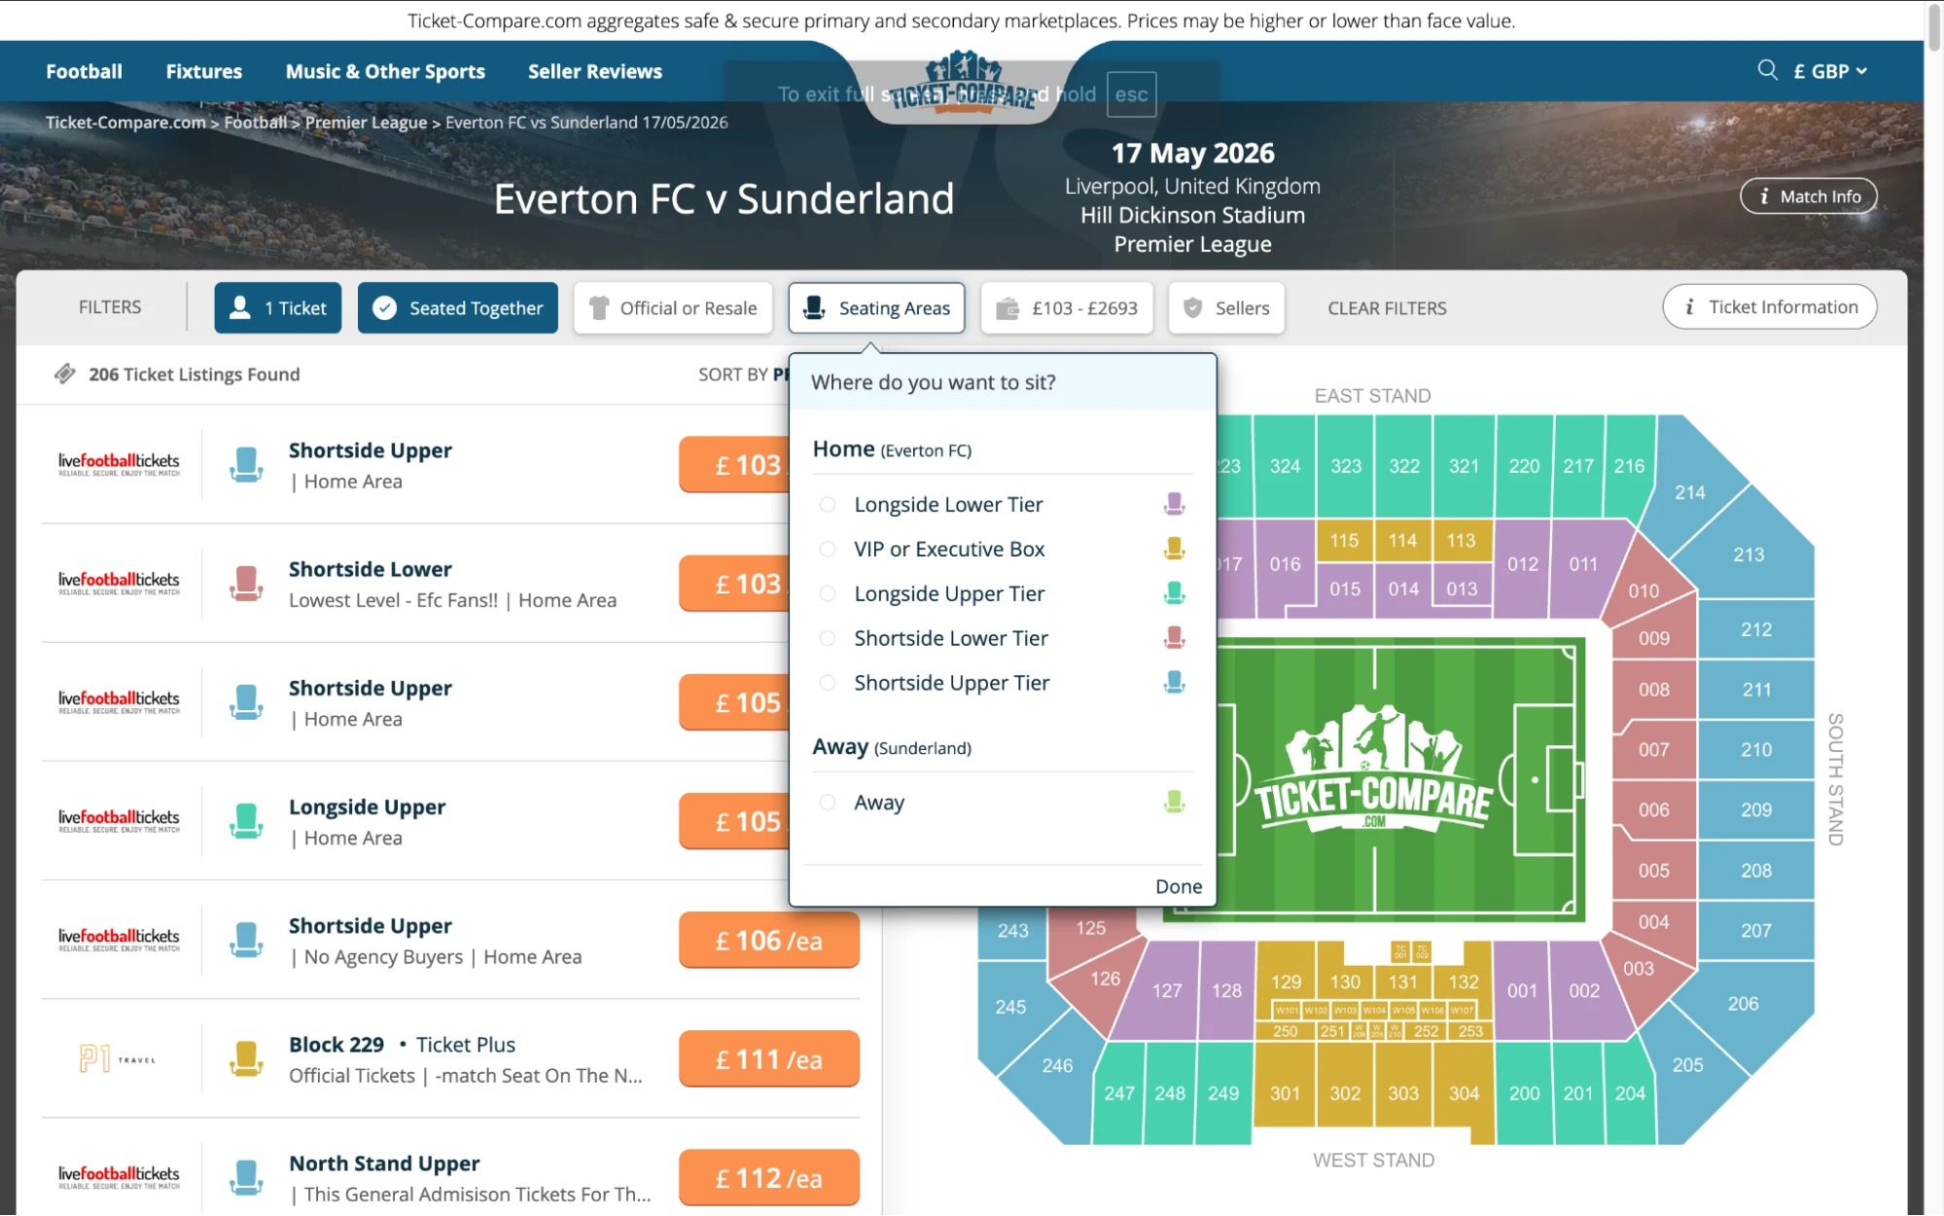Click the search magnifier icon
Screen dimensions: 1944x1216
tap(1766, 70)
